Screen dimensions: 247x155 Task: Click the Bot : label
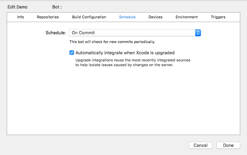(x=57, y=7)
